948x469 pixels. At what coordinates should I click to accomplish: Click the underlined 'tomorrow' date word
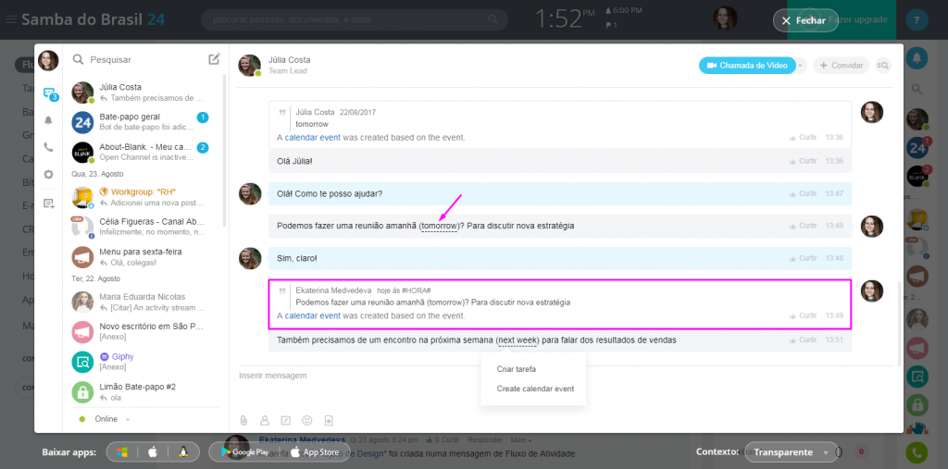point(439,226)
